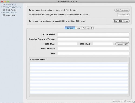
Task: Click the Manual ECID button
Action: (x=122, y=44)
